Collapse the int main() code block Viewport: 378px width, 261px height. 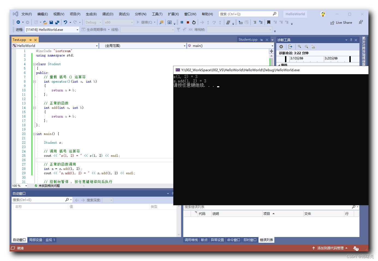click(34, 134)
